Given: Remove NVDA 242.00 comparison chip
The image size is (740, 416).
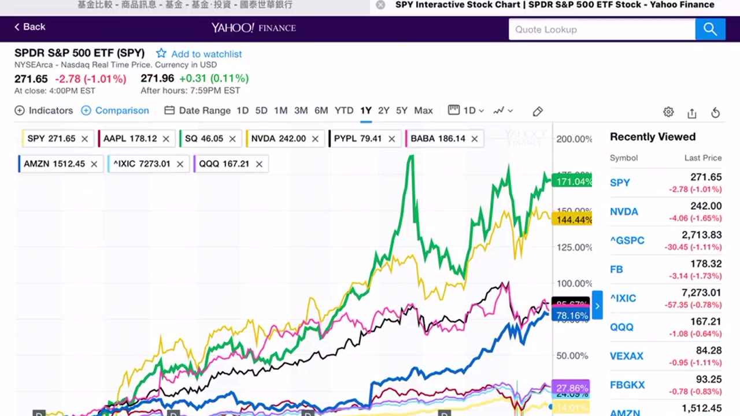Looking at the screenshot, I should pyautogui.click(x=315, y=139).
